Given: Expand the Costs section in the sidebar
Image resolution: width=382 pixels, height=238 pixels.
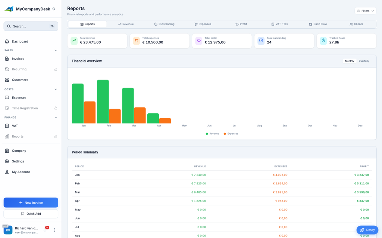Looking at the screenshot, I should pos(56,89).
